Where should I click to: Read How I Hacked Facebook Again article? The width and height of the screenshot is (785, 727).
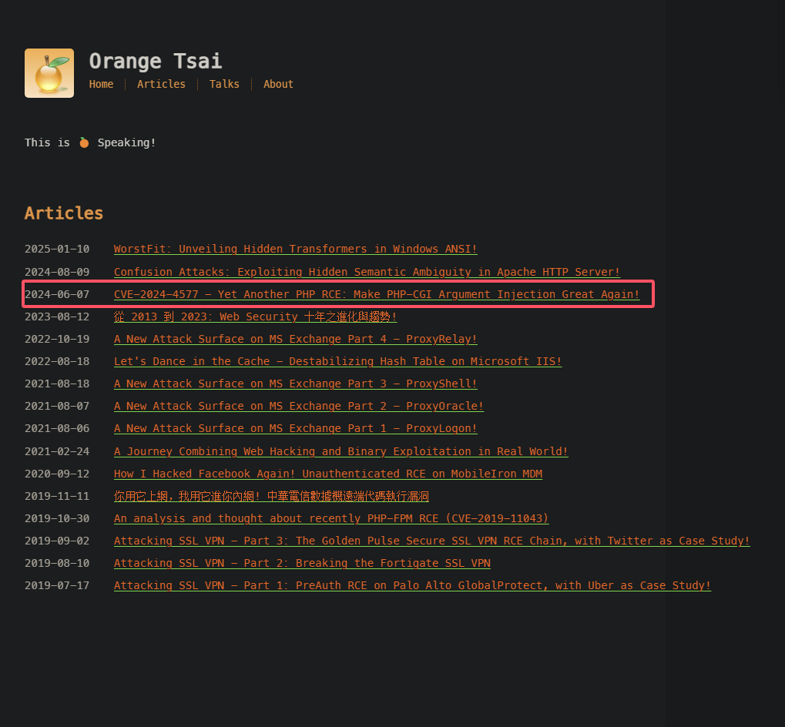pos(327,474)
